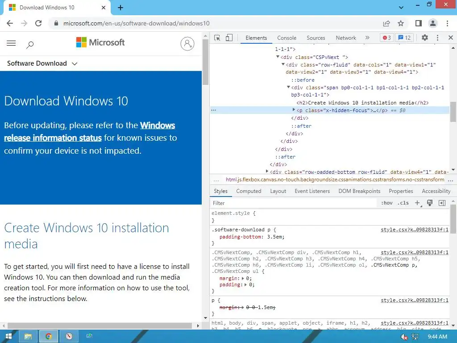Open the Windows Start button
Screen dimensions: 457x343
point(8,337)
